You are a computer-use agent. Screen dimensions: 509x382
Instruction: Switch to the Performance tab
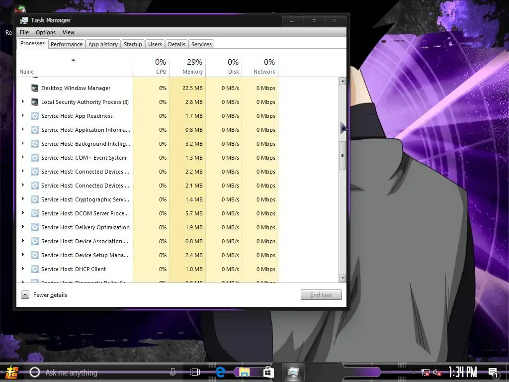pos(67,44)
